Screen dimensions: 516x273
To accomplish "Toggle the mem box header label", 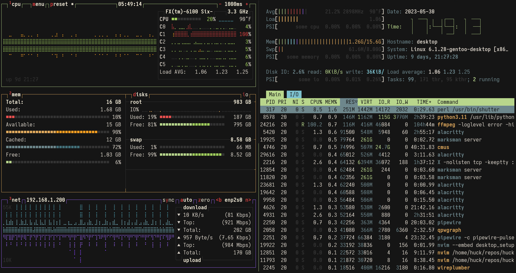I will (x=15, y=94).
